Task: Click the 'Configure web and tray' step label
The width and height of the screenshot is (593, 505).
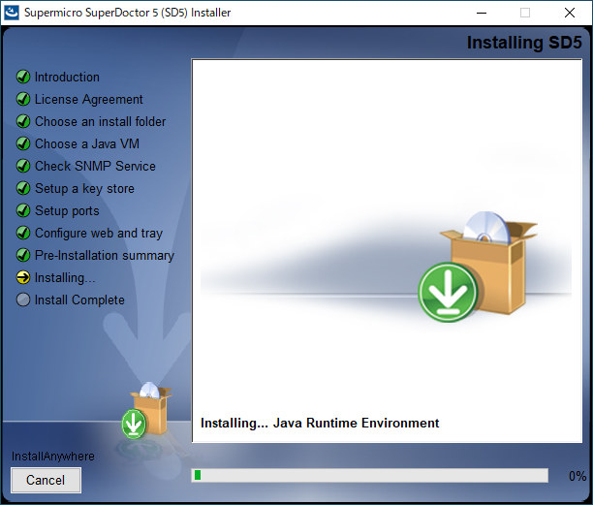Action: click(99, 234)
